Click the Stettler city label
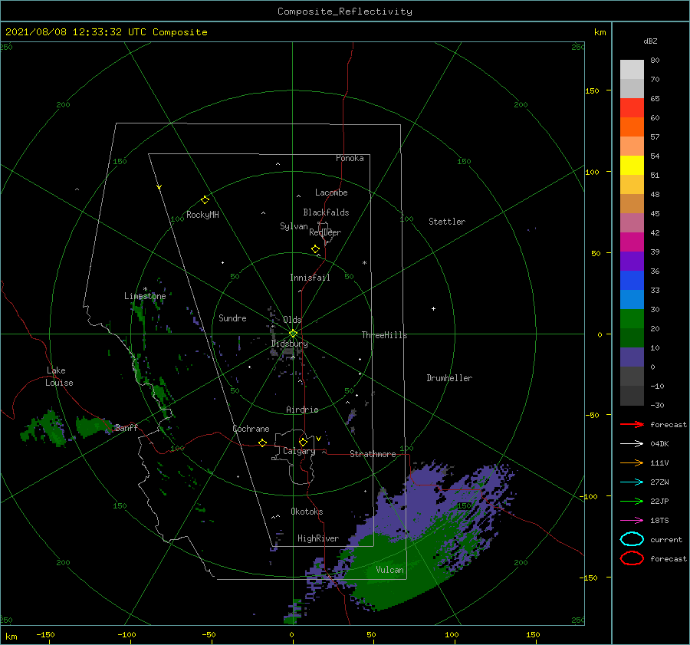 (447, 222)
